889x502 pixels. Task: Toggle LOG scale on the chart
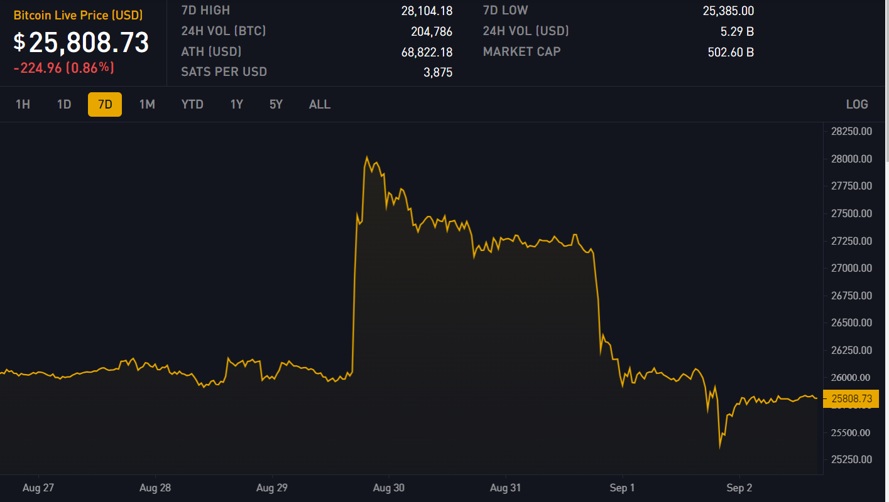[857, 104]
